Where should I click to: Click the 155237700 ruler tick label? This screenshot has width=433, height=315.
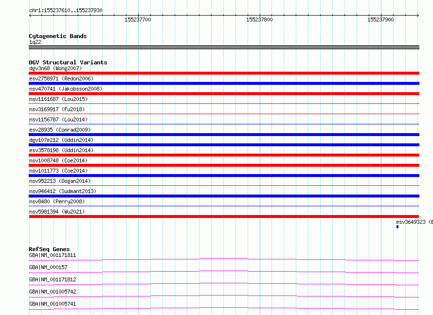138,20
